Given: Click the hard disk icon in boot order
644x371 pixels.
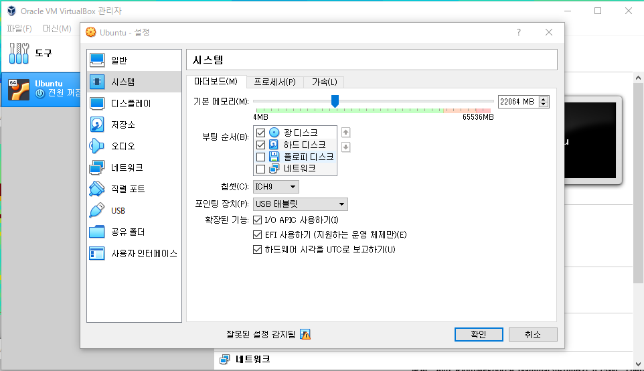Looking at the screenshot, I should 274,145.
